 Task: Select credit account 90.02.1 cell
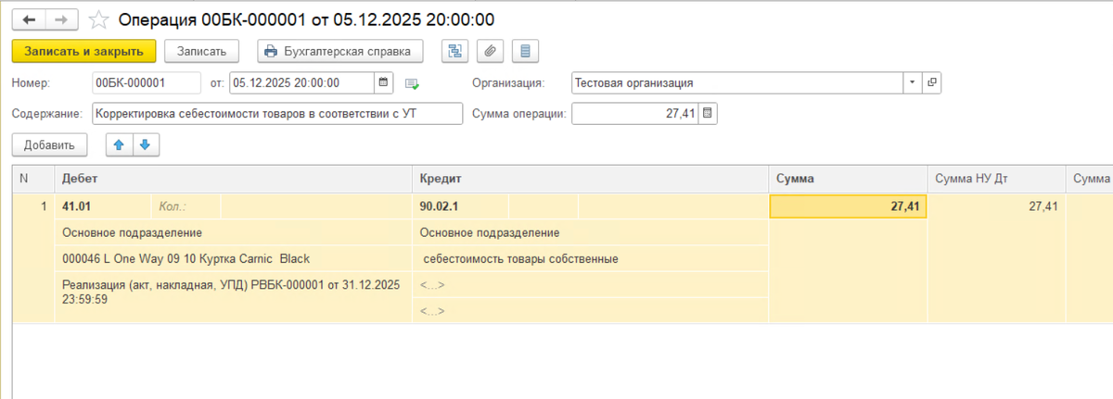click(x=460, y=206)
